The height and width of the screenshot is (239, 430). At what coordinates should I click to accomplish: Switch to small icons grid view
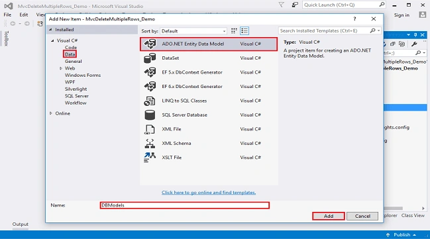234,31
